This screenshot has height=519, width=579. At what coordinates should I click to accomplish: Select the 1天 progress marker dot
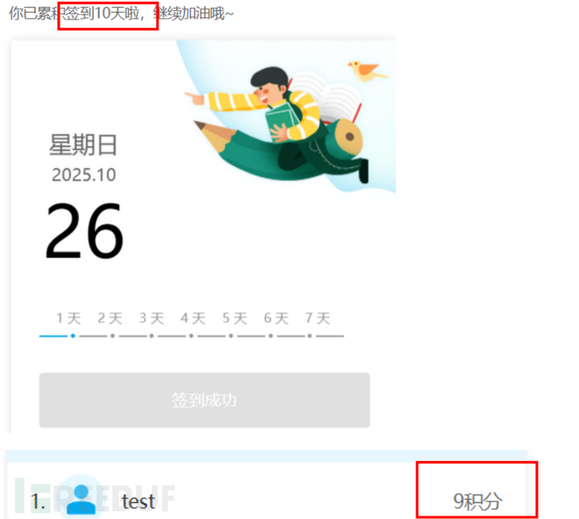click(73, 335)
